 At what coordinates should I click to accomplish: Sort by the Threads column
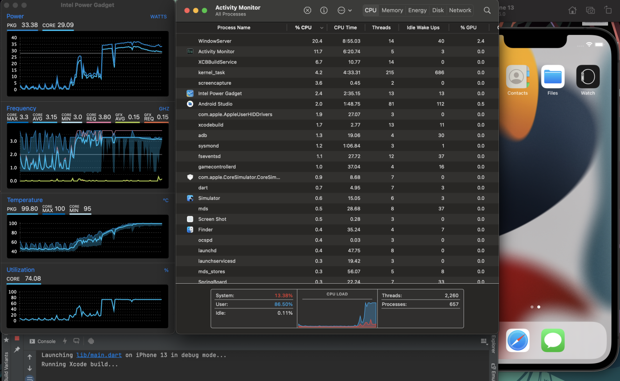pyautogui.click(x=381, y=28)
